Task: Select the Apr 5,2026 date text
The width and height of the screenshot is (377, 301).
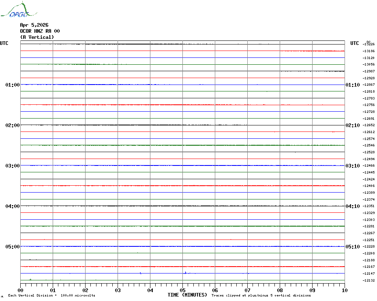Action: 34,25
